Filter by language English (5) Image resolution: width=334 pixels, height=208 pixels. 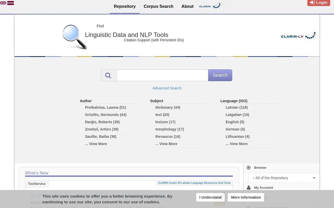[235, 122]
